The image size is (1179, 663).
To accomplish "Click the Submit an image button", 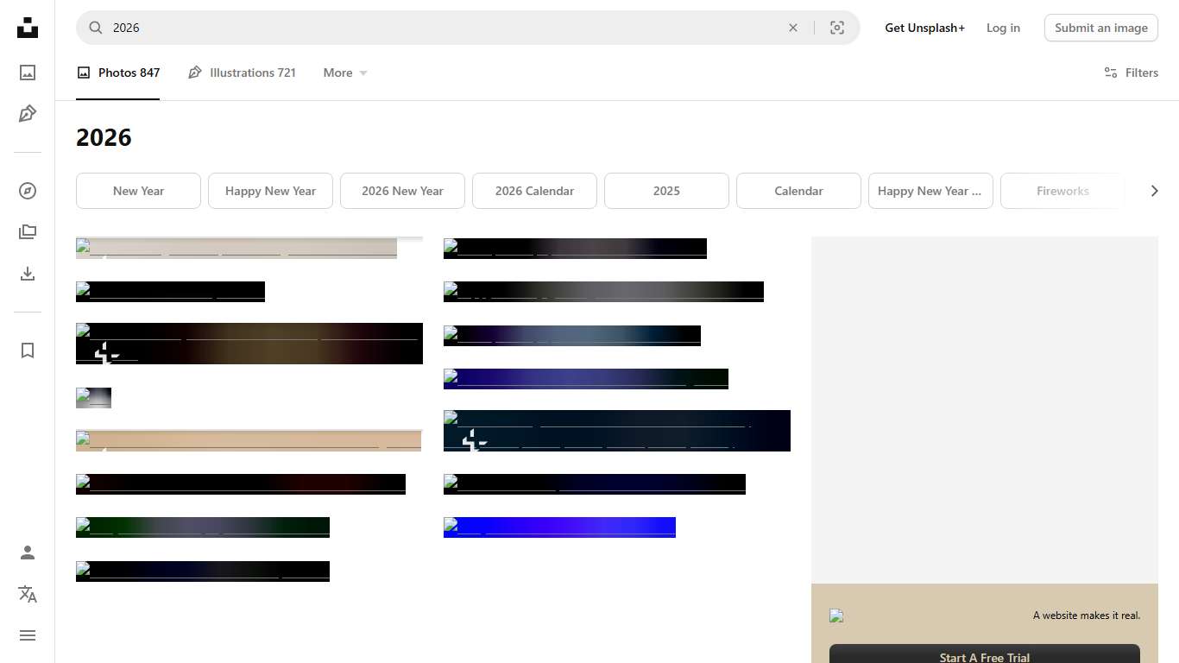I will (x=1100, y=28).
